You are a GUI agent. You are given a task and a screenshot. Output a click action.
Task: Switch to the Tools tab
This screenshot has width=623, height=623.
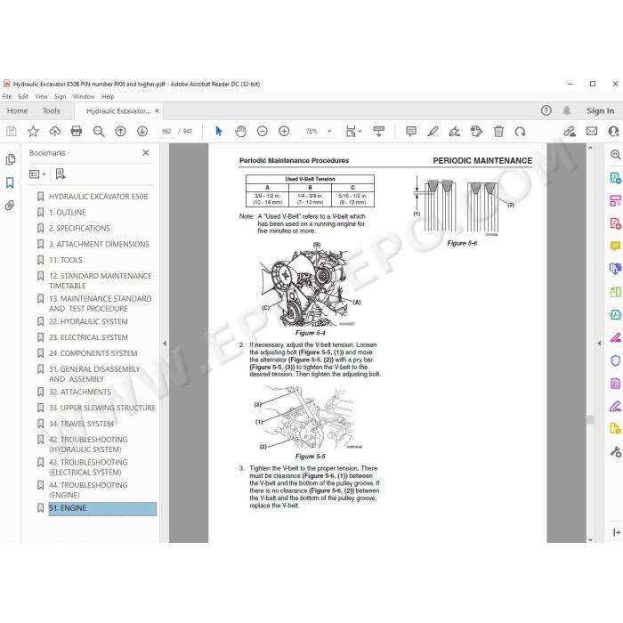[x=52, y=111]
